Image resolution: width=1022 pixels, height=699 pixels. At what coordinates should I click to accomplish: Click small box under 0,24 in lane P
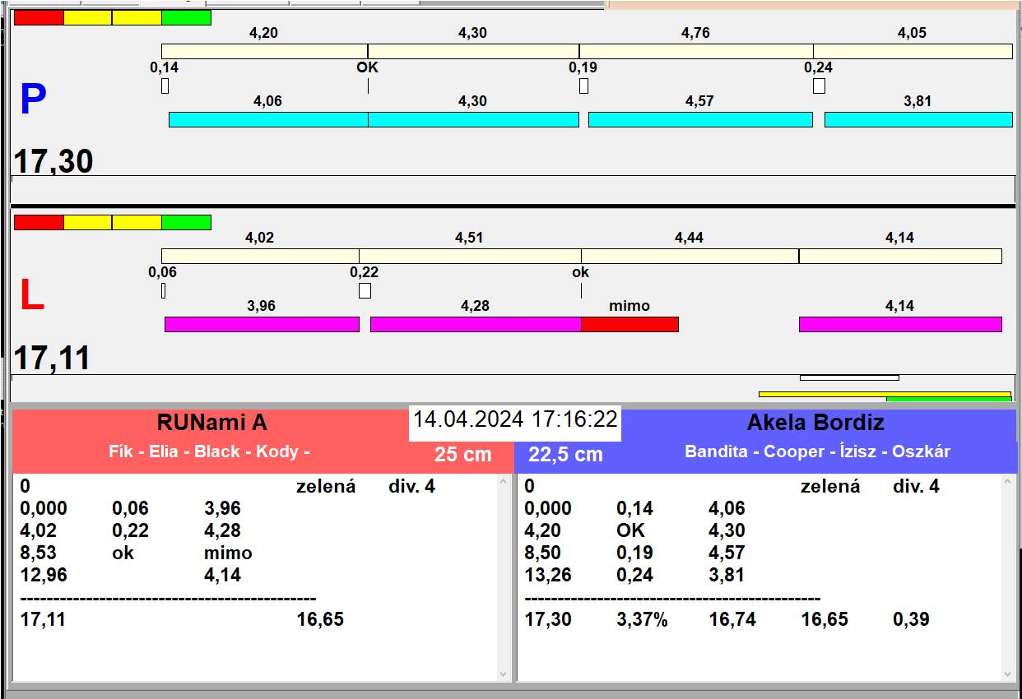819,86
